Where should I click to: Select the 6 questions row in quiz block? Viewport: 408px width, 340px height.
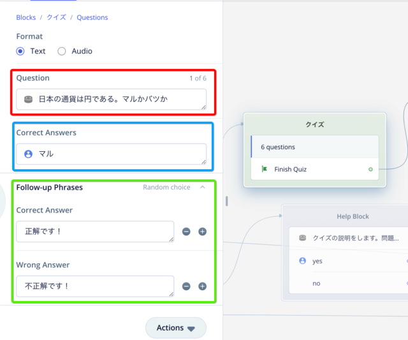tap(314, 147)
